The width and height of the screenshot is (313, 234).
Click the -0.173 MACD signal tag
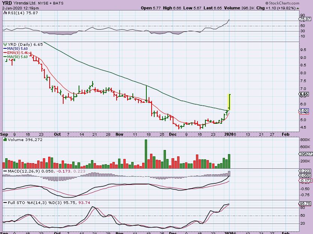pos(305,180)
